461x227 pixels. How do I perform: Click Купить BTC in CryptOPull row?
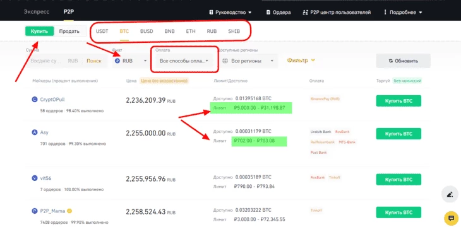pyautogui.click(x=398, y=101)
